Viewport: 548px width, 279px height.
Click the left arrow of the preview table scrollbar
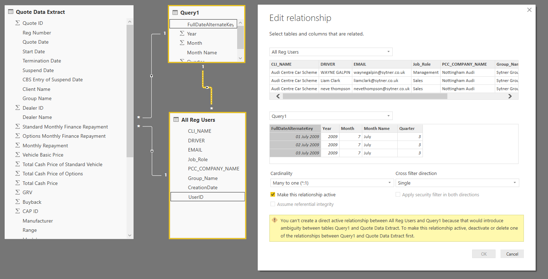[x=278, y=96]
